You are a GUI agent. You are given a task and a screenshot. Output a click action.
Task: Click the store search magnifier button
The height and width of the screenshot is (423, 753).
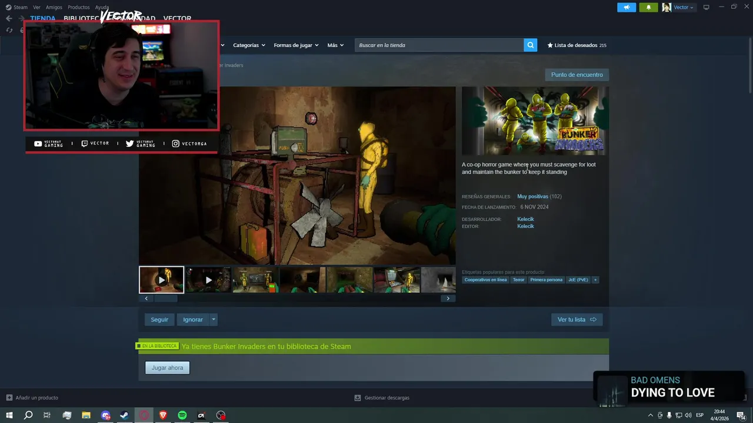coord(531,45)
